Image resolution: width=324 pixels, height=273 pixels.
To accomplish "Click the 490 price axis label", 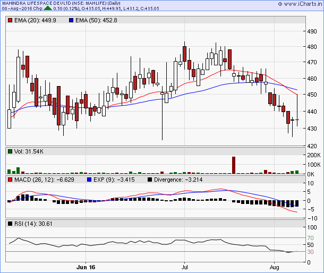I will pos(312,31).
